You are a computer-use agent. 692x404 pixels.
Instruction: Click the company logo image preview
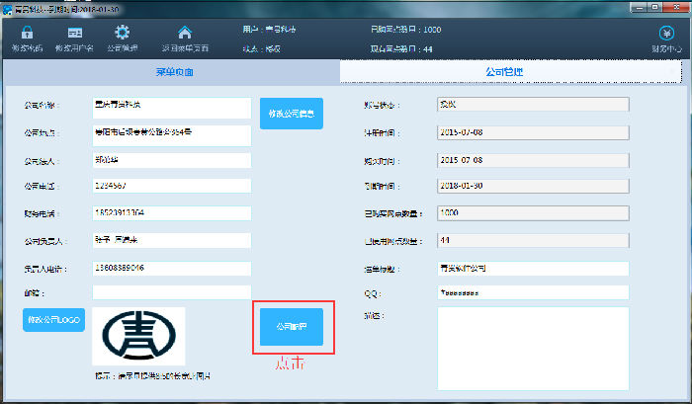click(x=138, y=336)
